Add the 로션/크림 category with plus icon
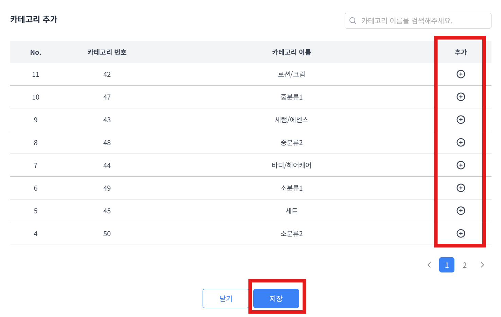501x317 pixels. pos(461,74)
